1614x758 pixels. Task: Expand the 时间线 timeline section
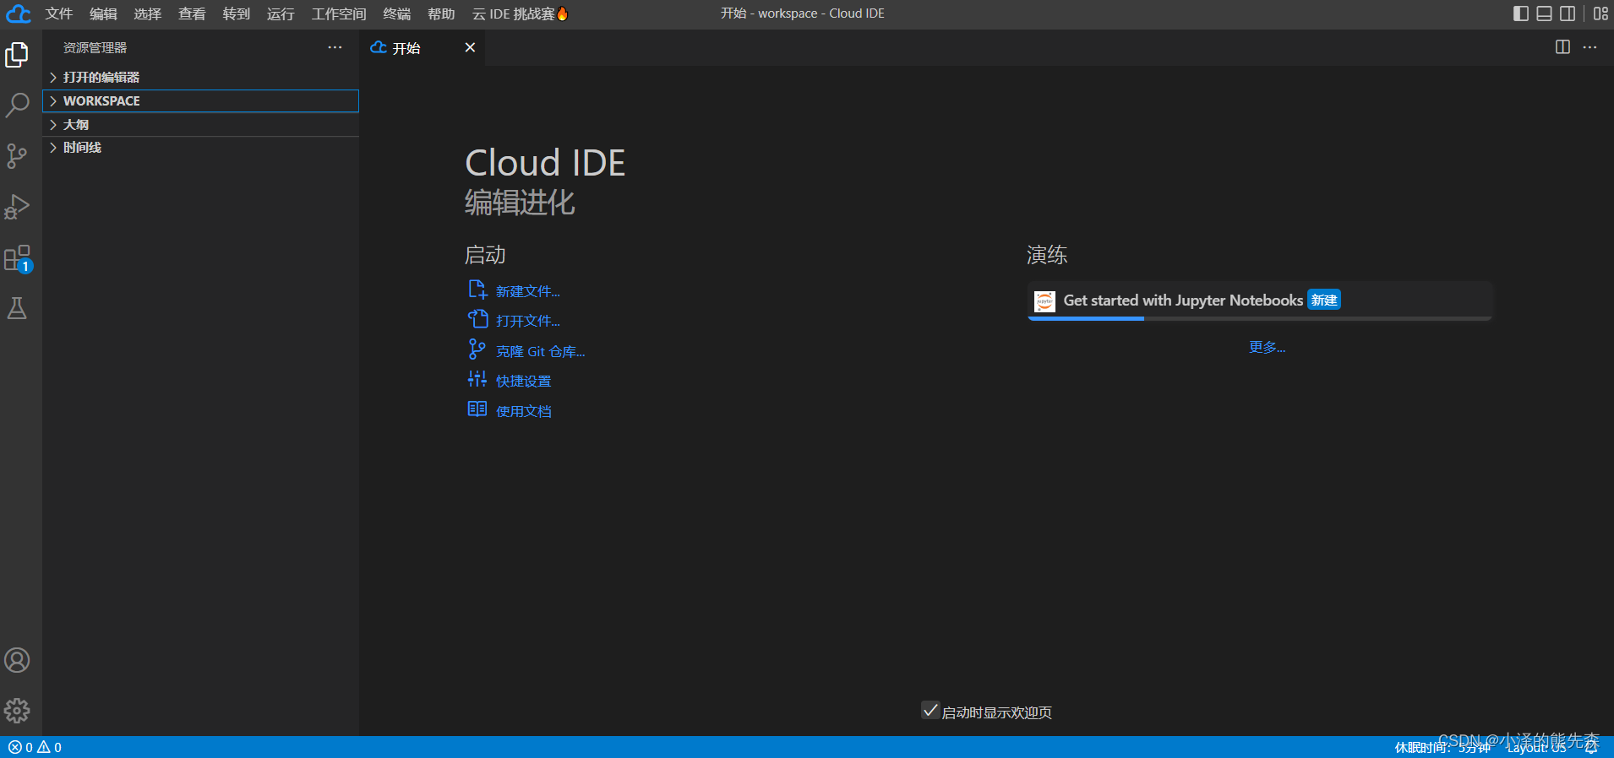click(201, 148)
